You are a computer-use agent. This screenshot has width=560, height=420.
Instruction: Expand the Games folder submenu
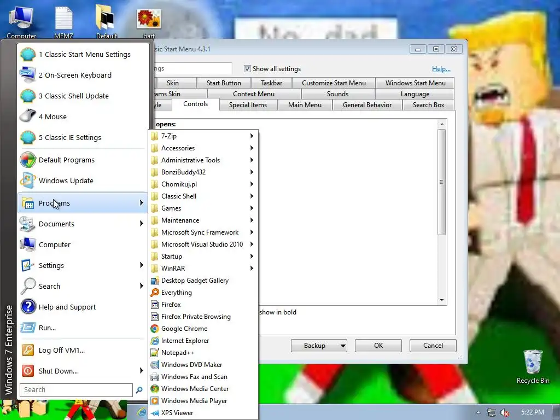click(x=203, y=208)
